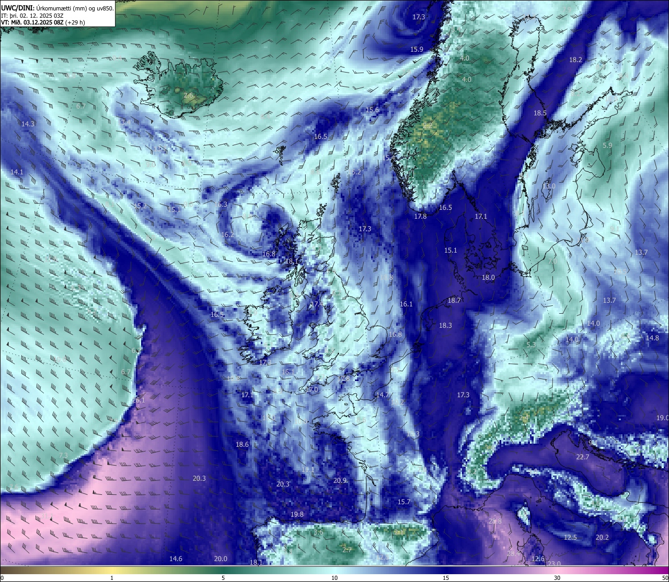Click the 12.5 value on the map
Screen dimensions: 669x582
570,538
